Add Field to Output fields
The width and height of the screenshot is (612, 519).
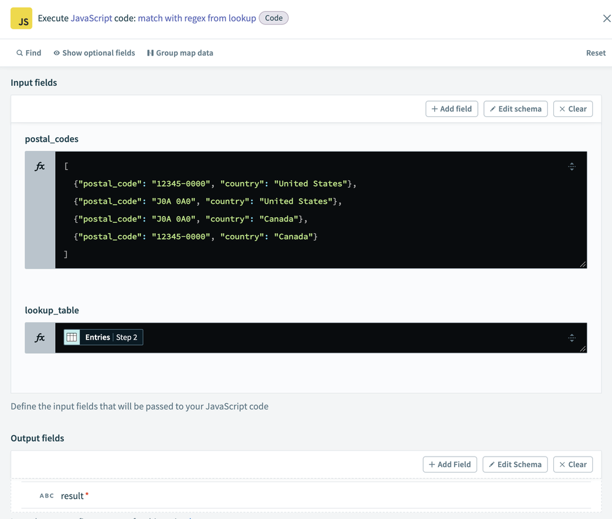pyautogui.click(x=450, y=465)
